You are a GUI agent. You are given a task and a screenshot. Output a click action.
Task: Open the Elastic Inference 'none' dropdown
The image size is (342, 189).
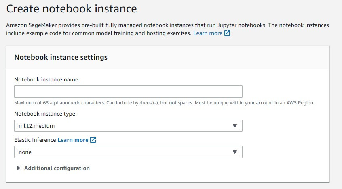[128, 152]
